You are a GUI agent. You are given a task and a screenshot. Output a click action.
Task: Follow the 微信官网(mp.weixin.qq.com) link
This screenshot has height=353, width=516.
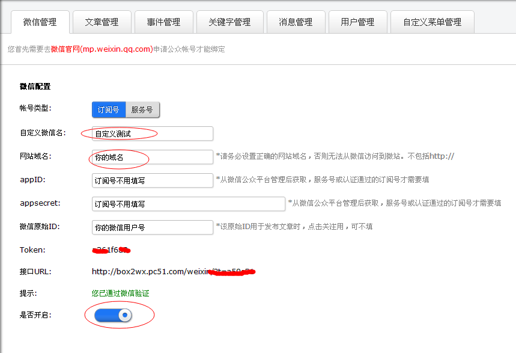point(102,49)
